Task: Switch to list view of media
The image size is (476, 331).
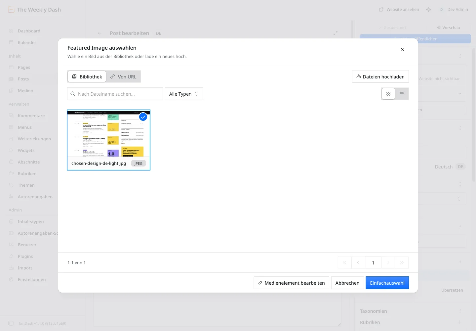Action: click(x=402, y=94)
